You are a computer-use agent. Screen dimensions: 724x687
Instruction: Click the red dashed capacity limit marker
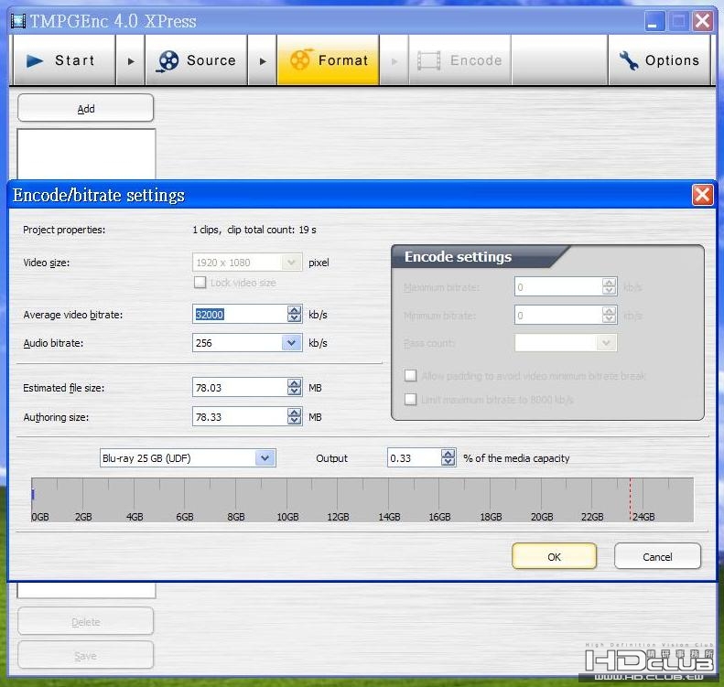pyautogui.click(x=631, y=499)
